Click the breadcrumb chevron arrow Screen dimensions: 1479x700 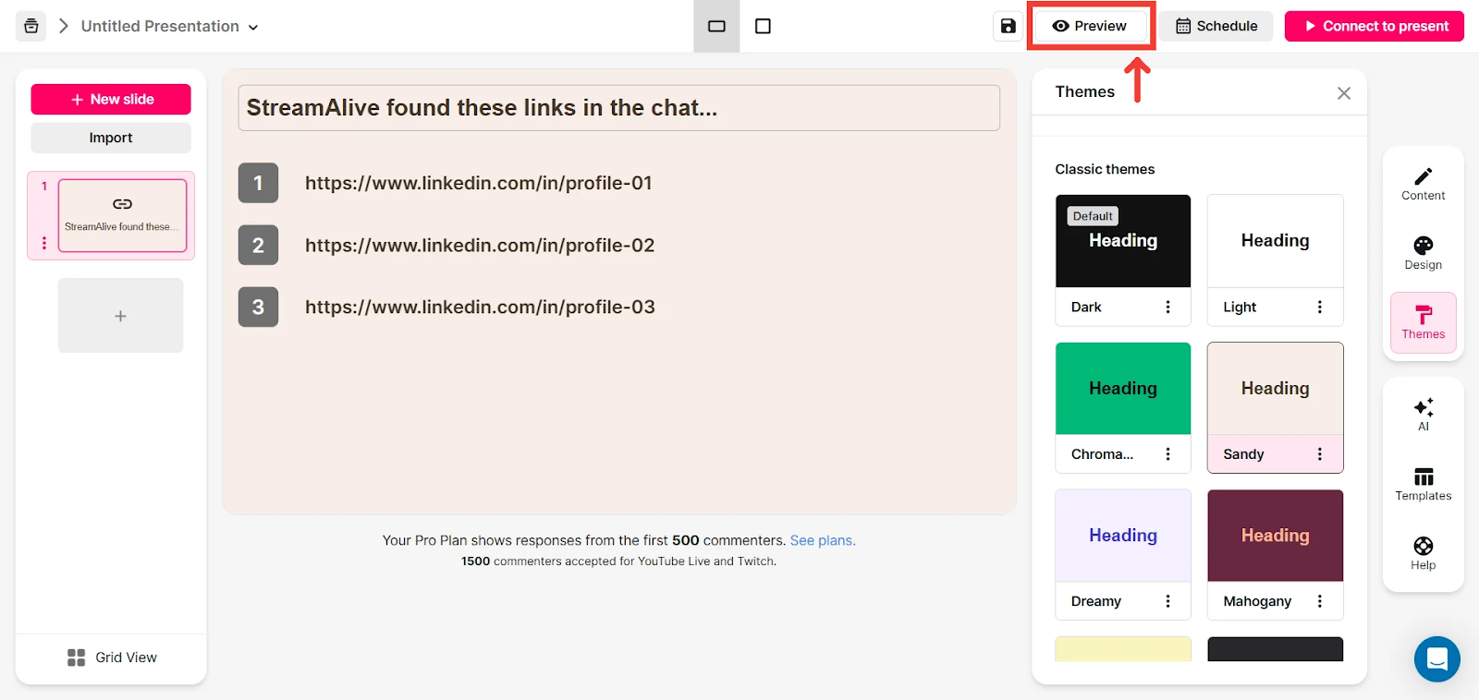pos(64,26)
